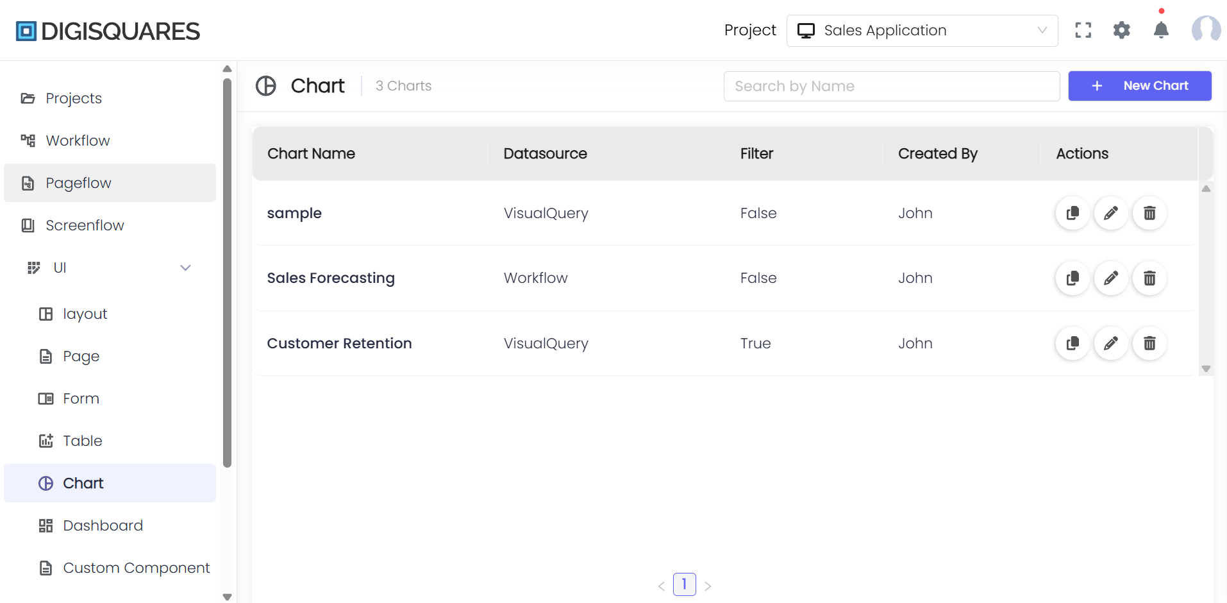
Task: Click the layout sidebar icon
Action: (46, 314)
